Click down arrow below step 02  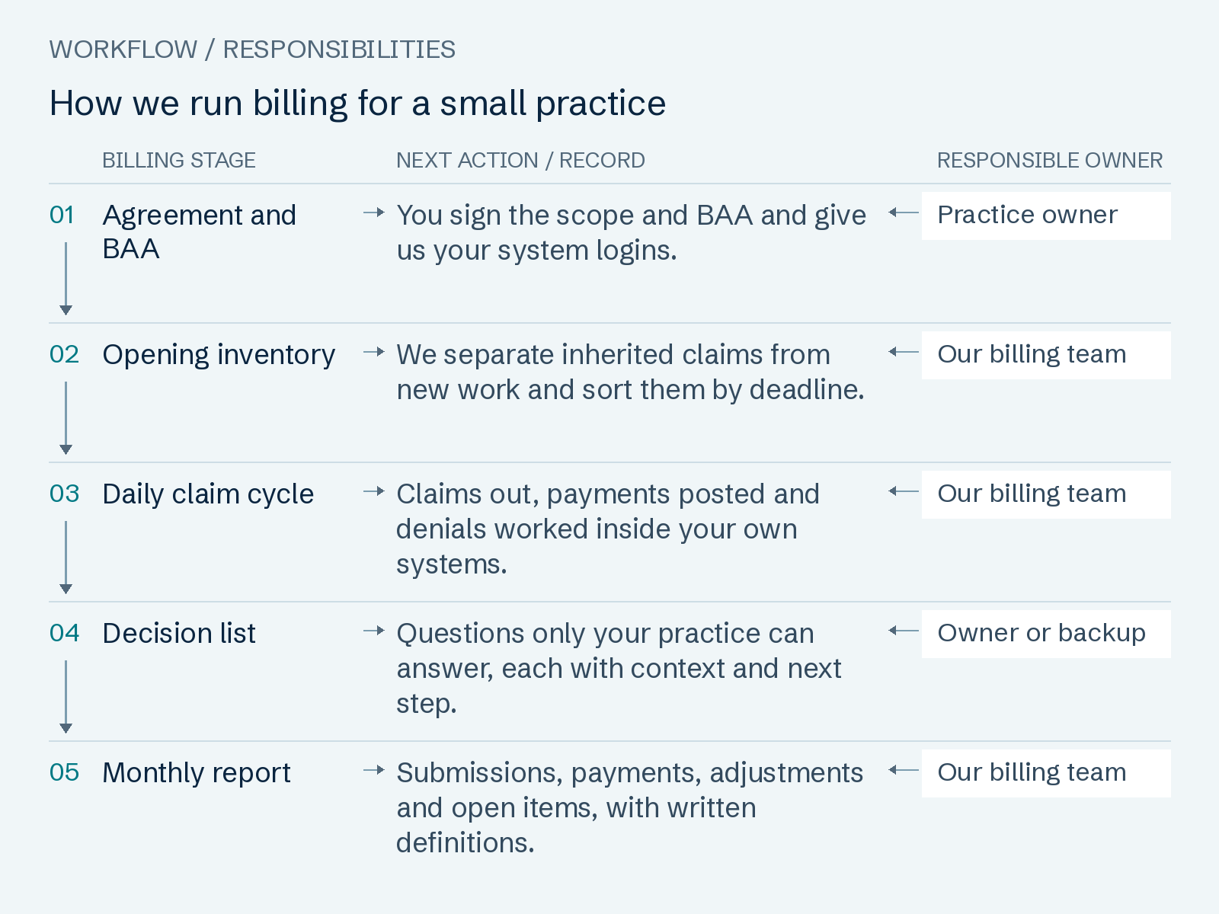pos(66,418)
